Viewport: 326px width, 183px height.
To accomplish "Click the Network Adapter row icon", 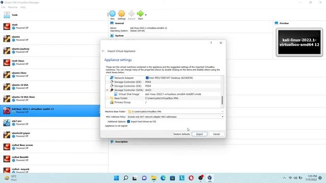I will 112,78.
